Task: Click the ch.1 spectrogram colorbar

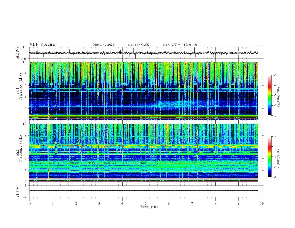Action: 270,95
